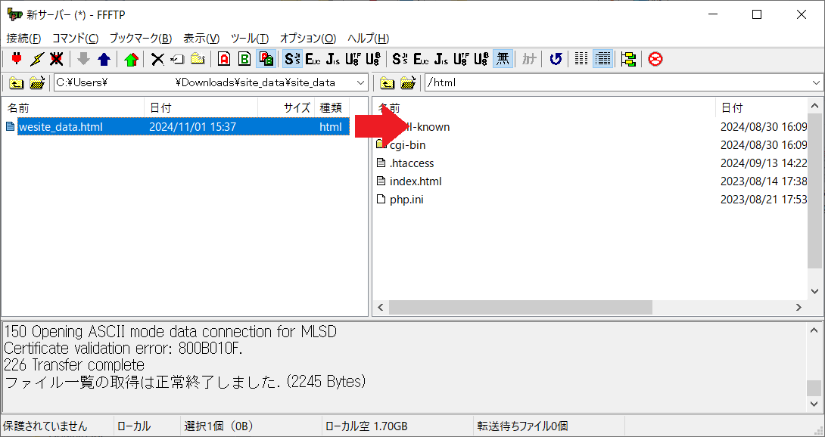The height and width of the screenshot is (437, 825).
Task: Click the green Mirroring Upload arrow
Action: pos(132,59)
